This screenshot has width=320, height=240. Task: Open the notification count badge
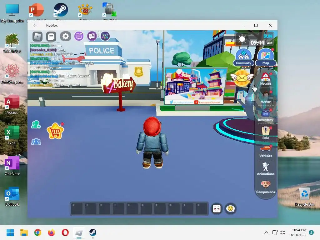[311, 232]
